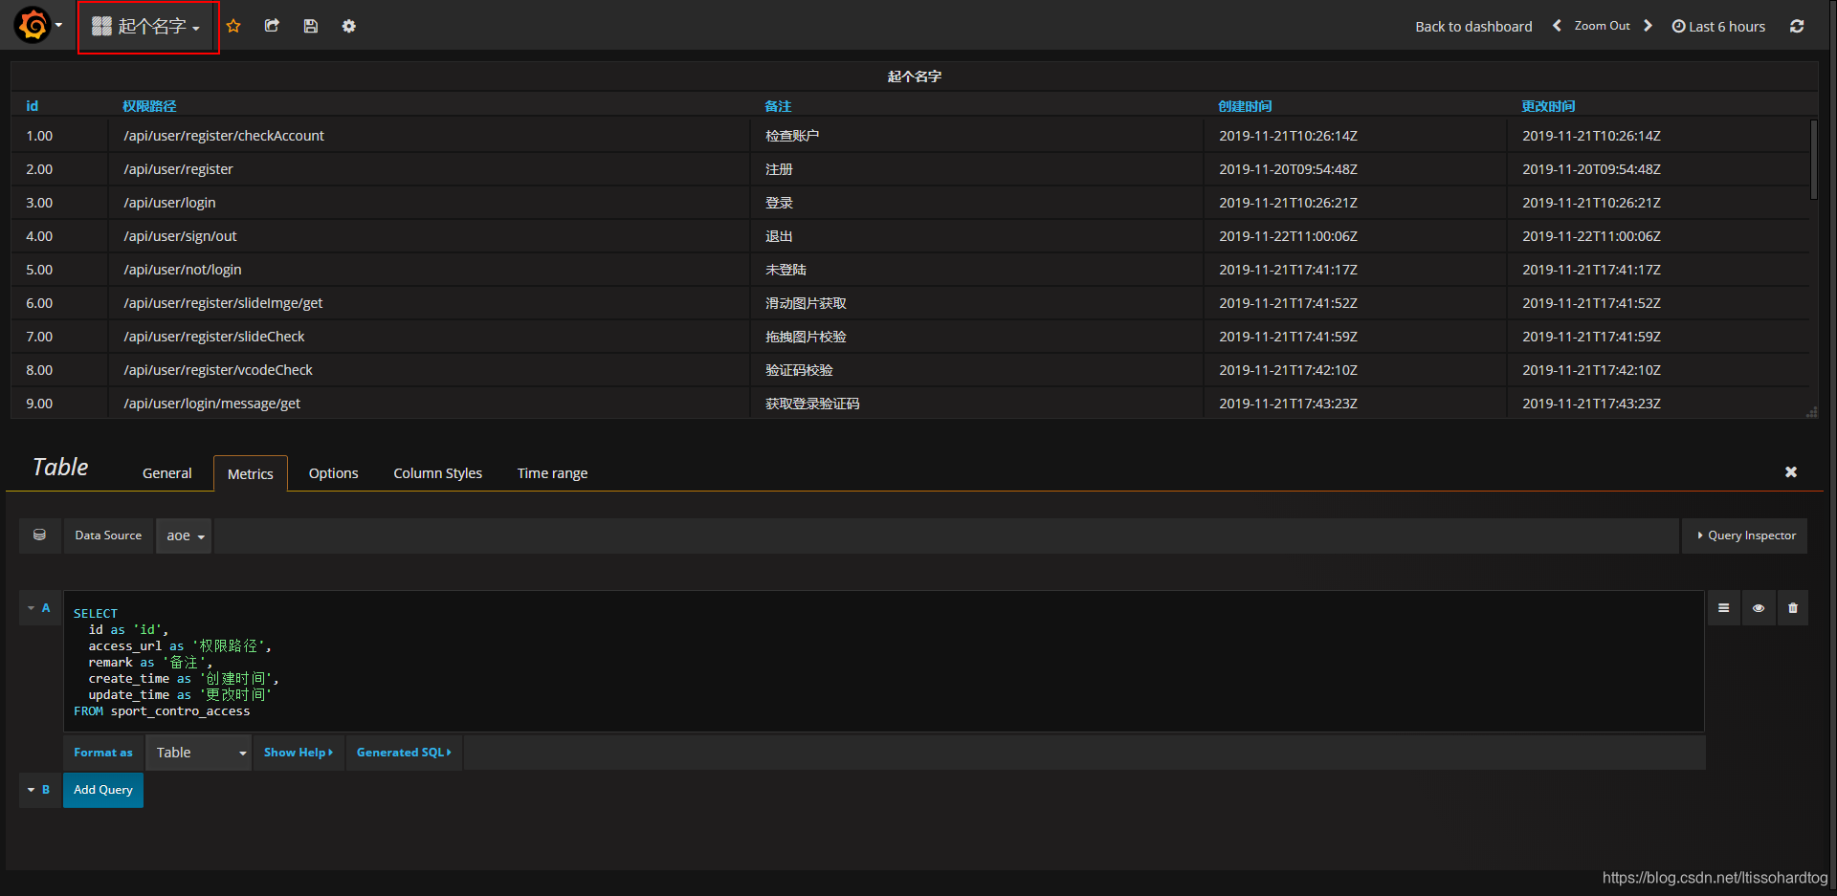Close the panel editor with X
Screen dimensions: 1837x896
pos(1791,471)
